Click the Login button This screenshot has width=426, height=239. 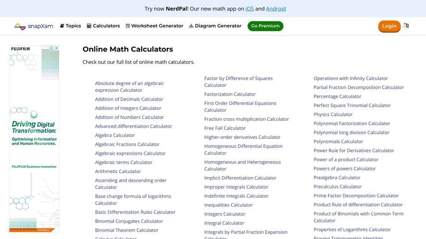click(389, 26)
